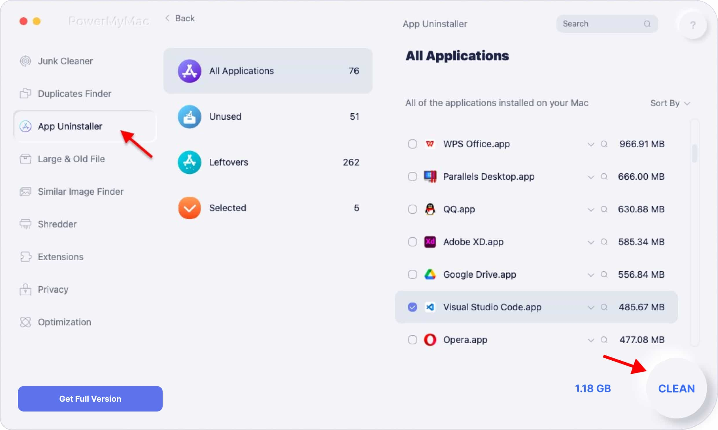Click the Duplicates Finder sidebar icon

[x=26, y=94]
